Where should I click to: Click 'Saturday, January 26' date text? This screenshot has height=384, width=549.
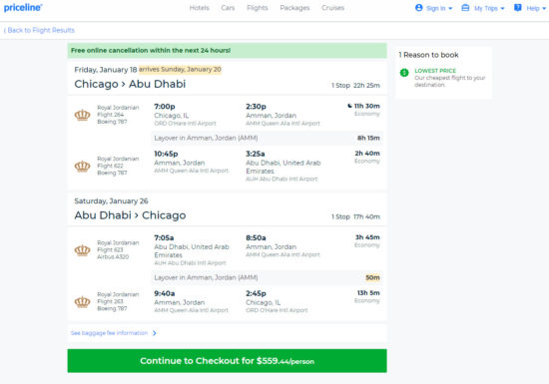pos(111,201)
